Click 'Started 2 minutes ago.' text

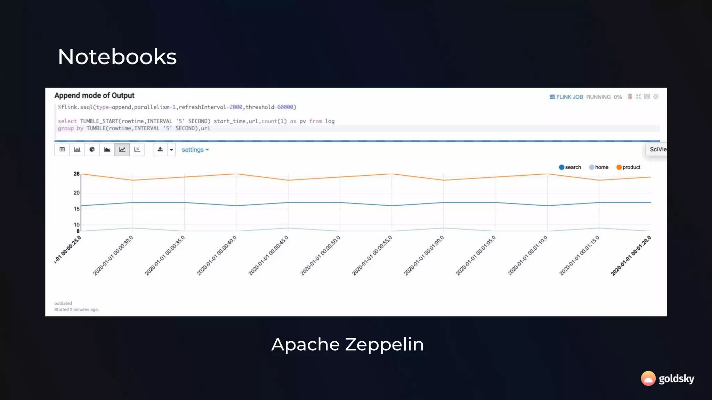tap(76, 309)
